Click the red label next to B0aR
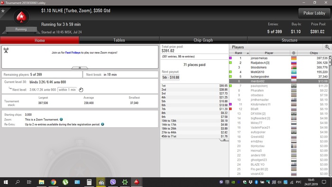Screen dimensions: 332x187 [231, 109]
